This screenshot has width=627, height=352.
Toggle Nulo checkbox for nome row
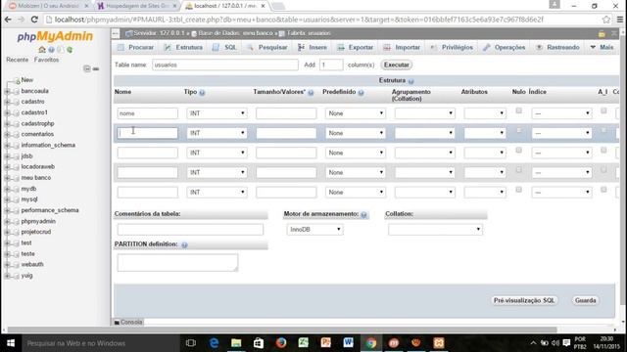click(x=518, y=110)
